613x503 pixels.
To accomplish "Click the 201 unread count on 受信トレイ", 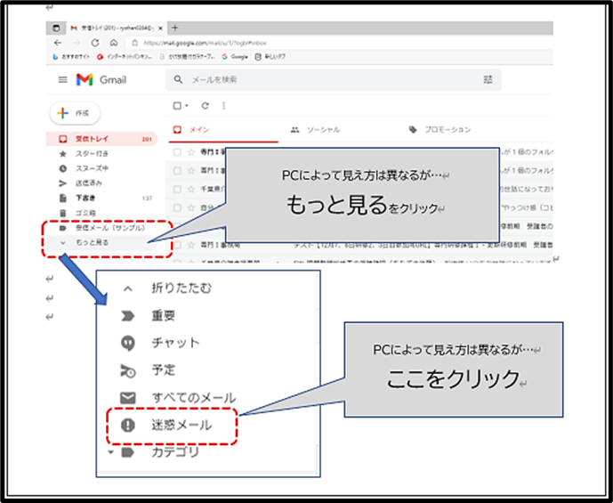I will tap(147, 139).
